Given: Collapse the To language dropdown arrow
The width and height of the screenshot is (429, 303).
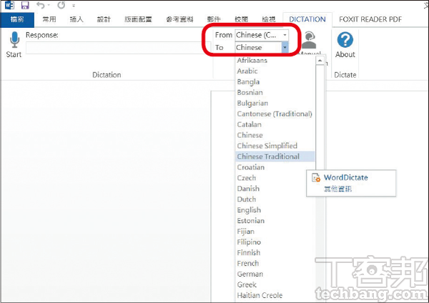Looking at the screenshot, I should pyautogui.click(x=285, y=47).
